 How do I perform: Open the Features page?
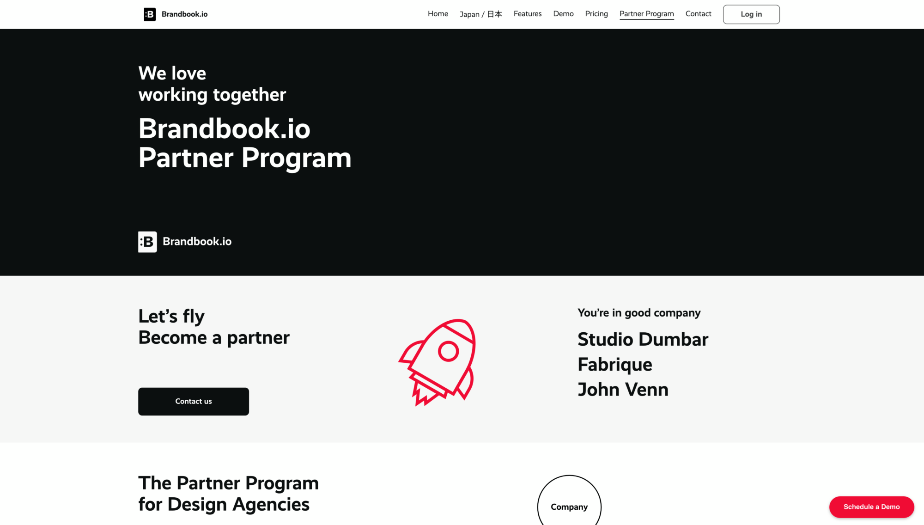[x=527, y=14]
